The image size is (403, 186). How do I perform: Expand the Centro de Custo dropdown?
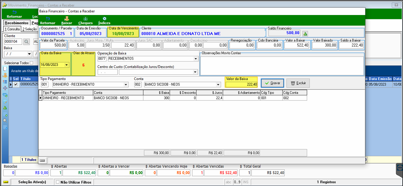195,72
